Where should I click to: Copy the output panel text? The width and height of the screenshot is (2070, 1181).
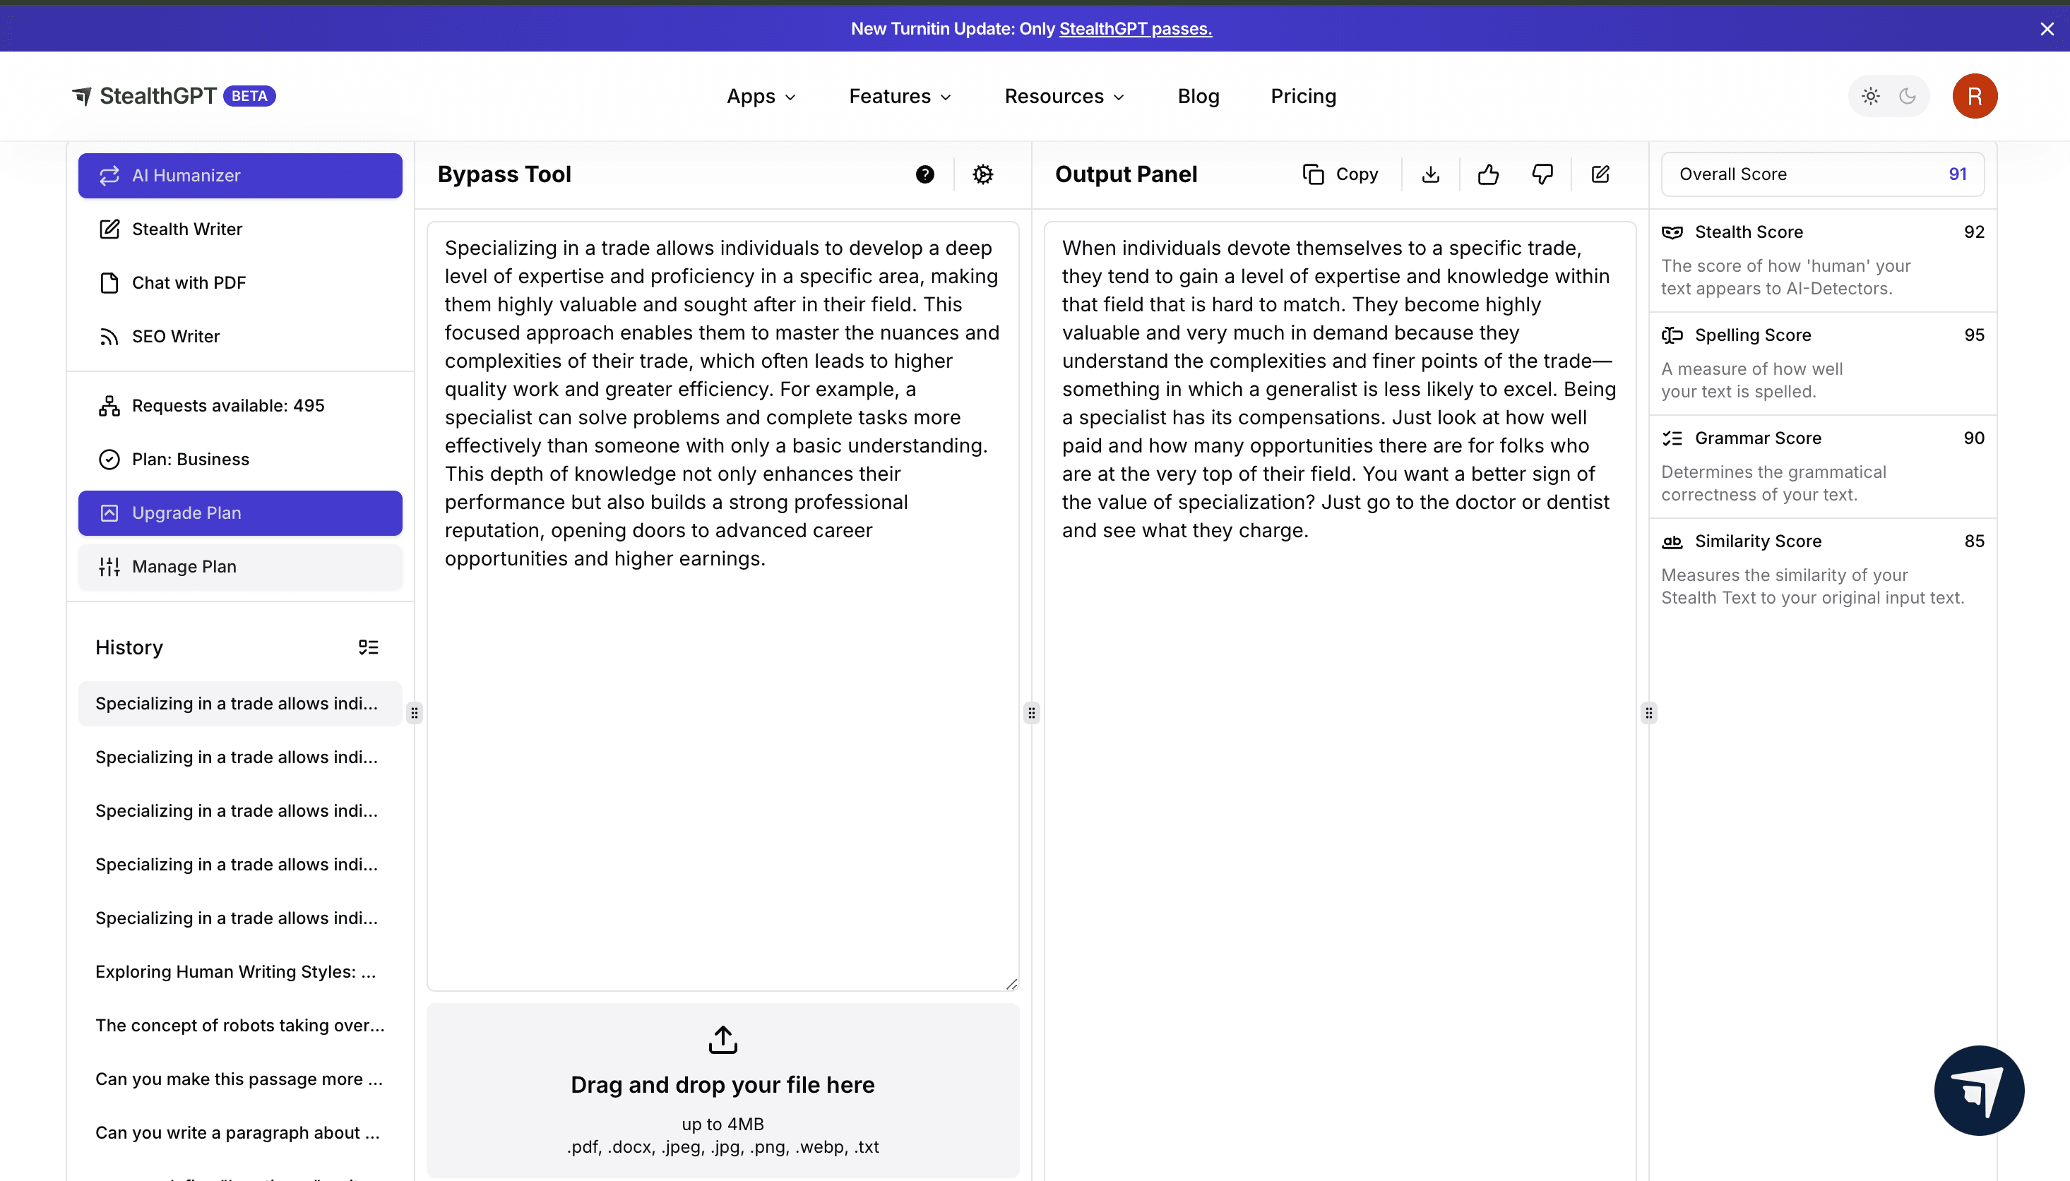point(1340,174)
